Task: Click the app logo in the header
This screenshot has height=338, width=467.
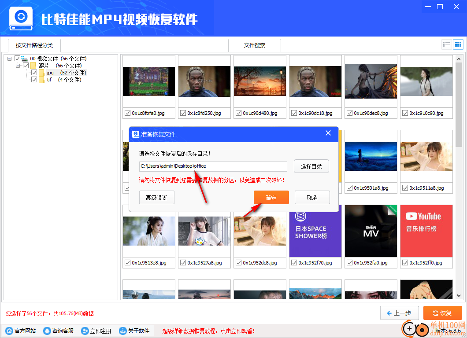Action: [x=21, y=19]
